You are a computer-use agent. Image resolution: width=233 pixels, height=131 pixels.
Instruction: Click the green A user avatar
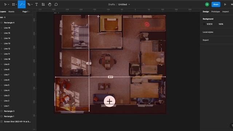tap(207, 4)
